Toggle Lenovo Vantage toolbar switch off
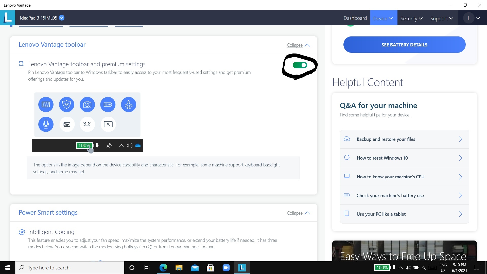The height and width of the screenshot is (274, 487). 300,65
